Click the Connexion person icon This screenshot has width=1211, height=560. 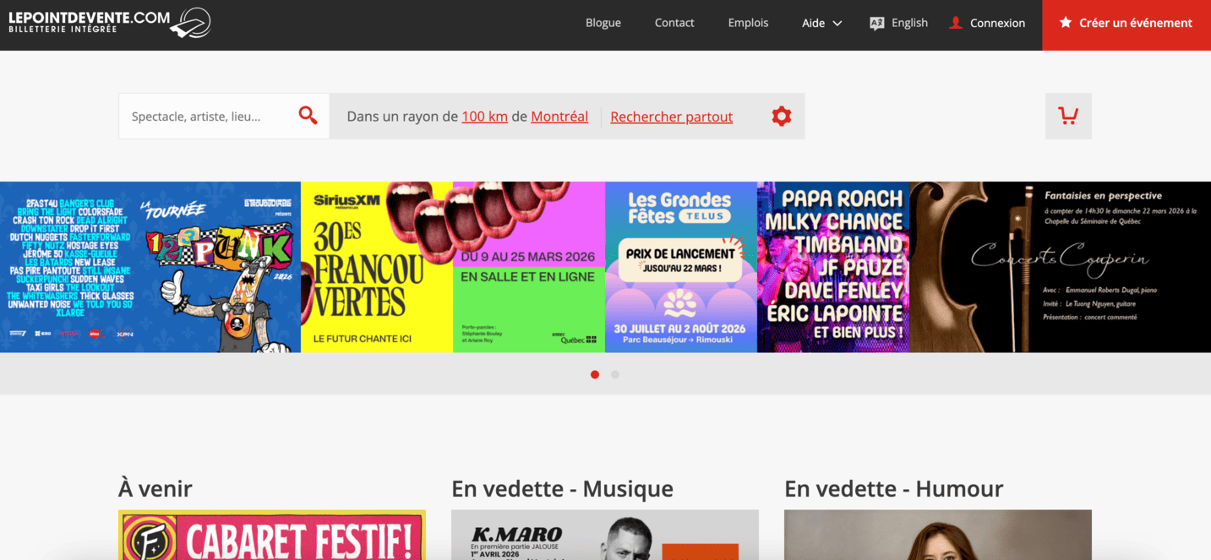954,23
